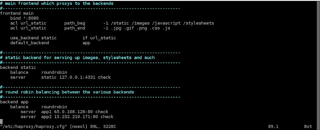Place cursor on 'bind *:8080'
320x130 pixels.
24,18
